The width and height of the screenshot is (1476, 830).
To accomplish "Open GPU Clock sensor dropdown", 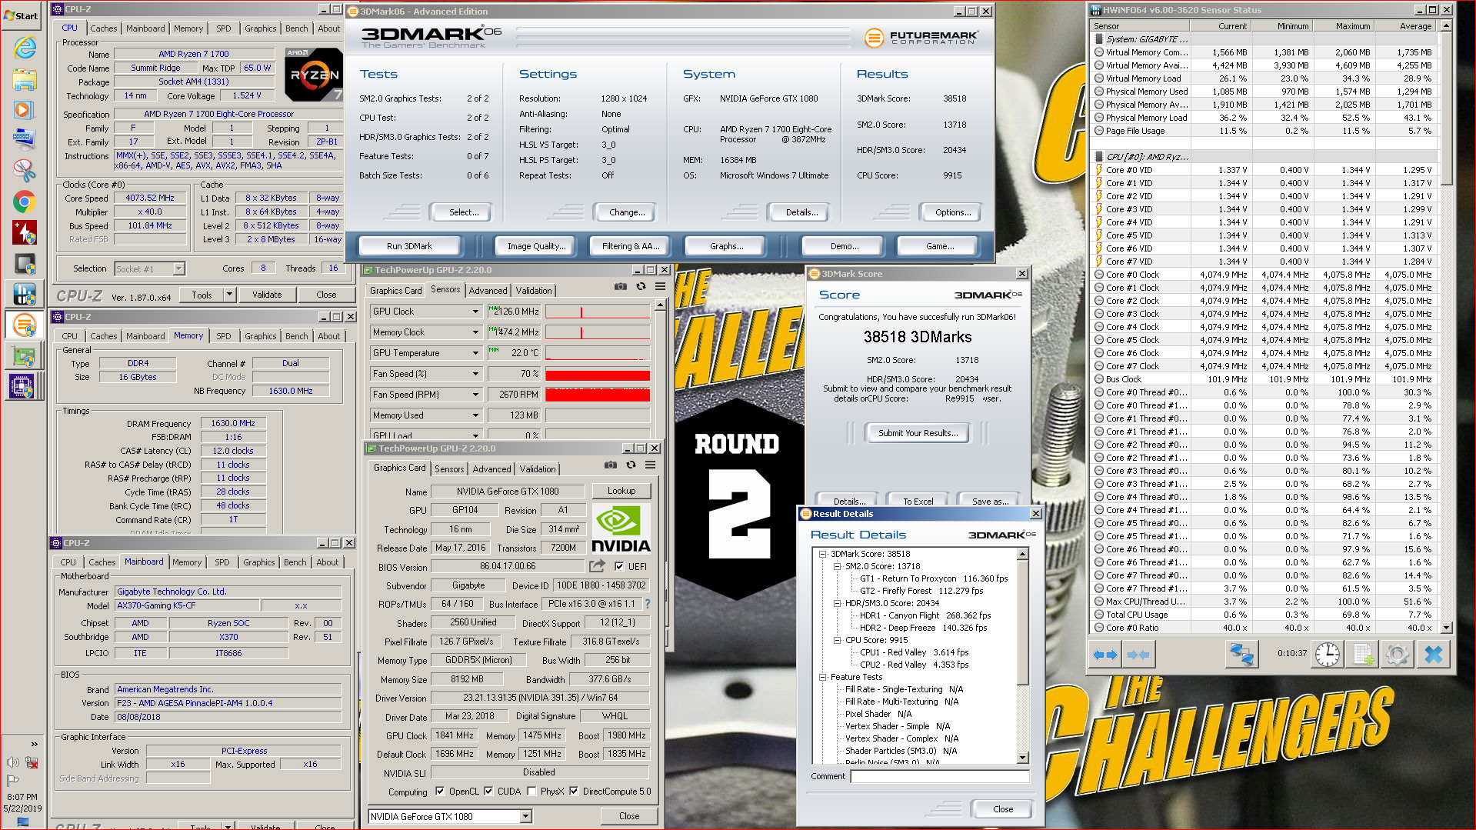I will [475, 312].
